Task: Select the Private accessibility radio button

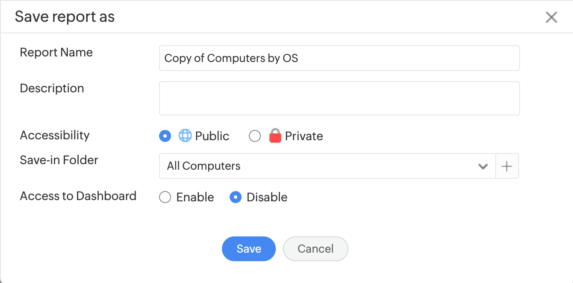Action: [255, 136]
